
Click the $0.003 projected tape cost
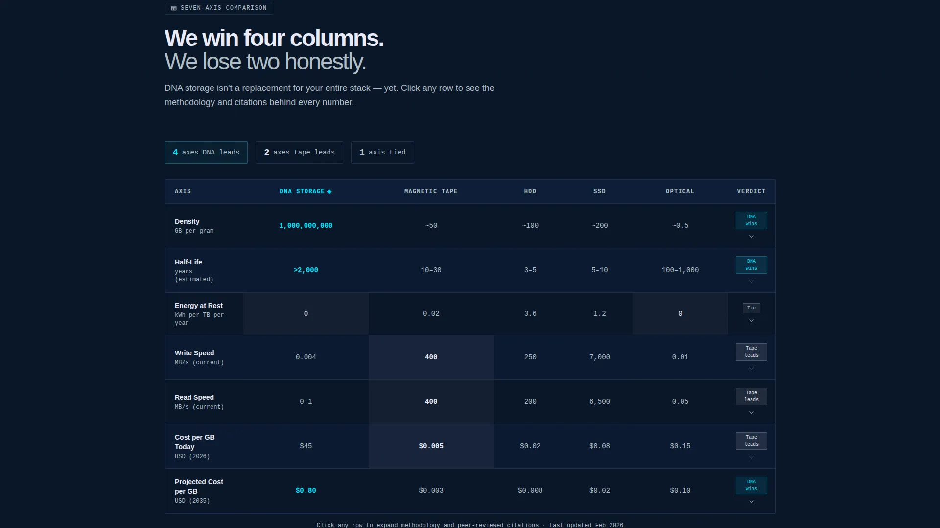[x=431, y=491]
